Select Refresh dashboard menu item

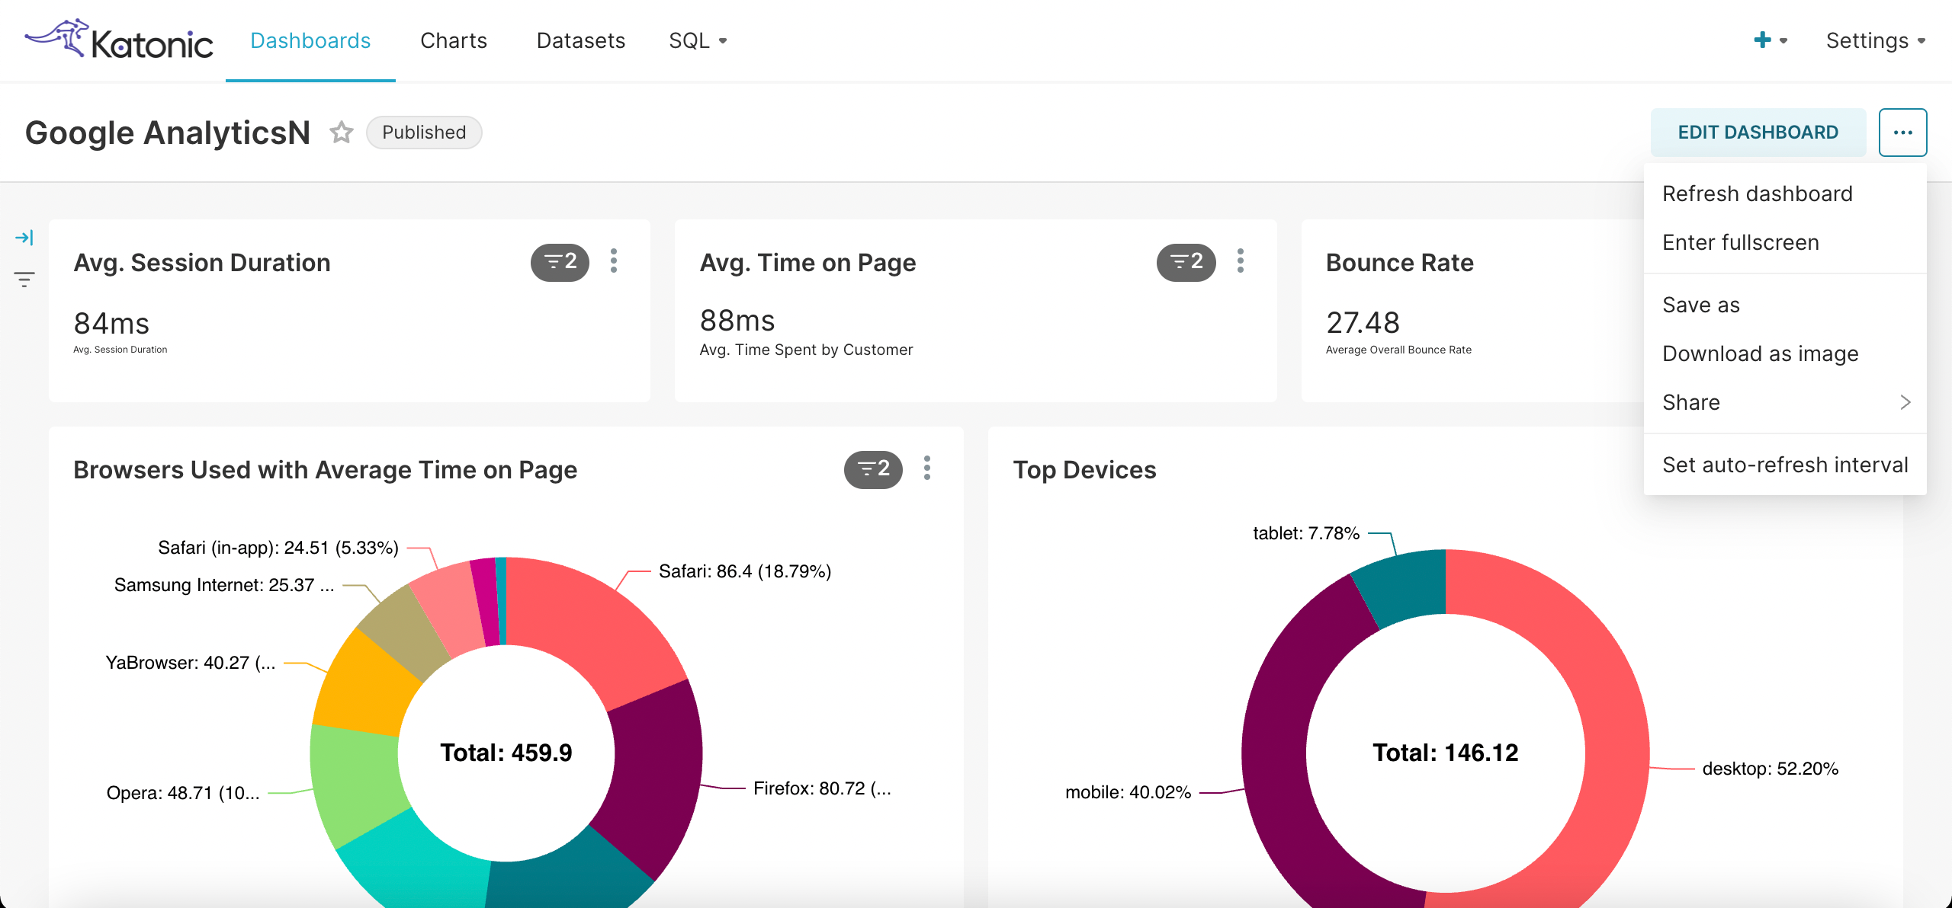[1785, 193]
